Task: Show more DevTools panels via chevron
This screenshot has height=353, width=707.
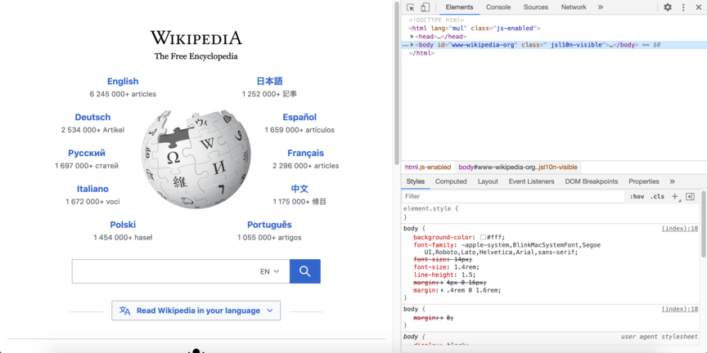Action: coord(600,7)
